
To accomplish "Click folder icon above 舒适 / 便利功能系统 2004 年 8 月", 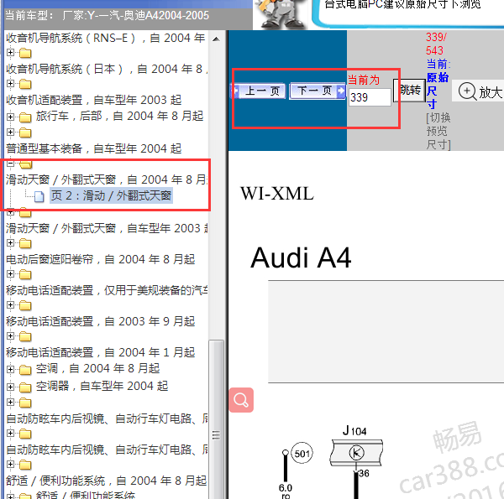I will [x=25, y=465].
